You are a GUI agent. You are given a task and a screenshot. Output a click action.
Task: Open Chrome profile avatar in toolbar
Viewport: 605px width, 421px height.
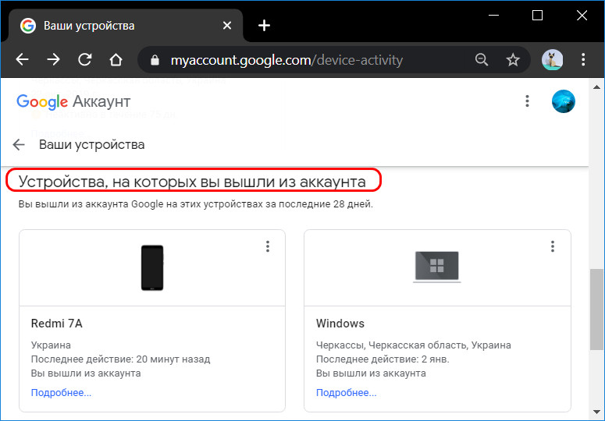553,60
